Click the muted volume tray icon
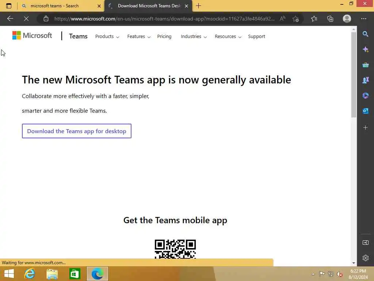The height and width of the screenshot is (281, 374). click(x=340, y=274)
